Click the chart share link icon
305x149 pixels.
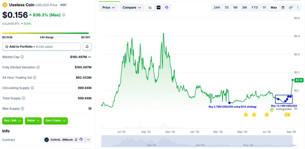point(291,7)
